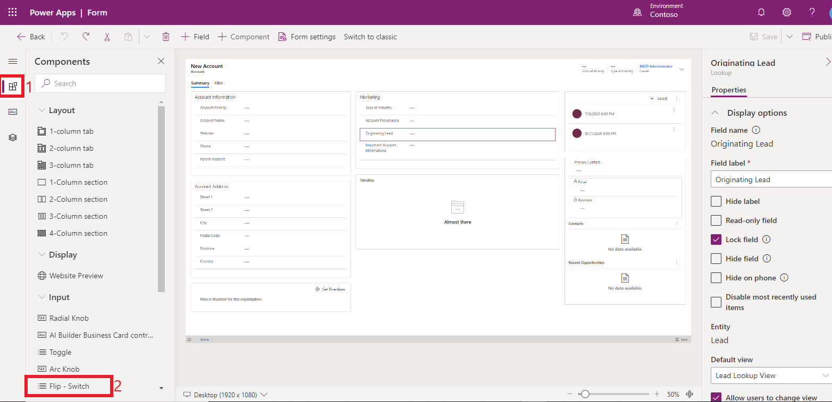Check the Hide label checkbox
832x402 pixels.
(x=716, y=201)
